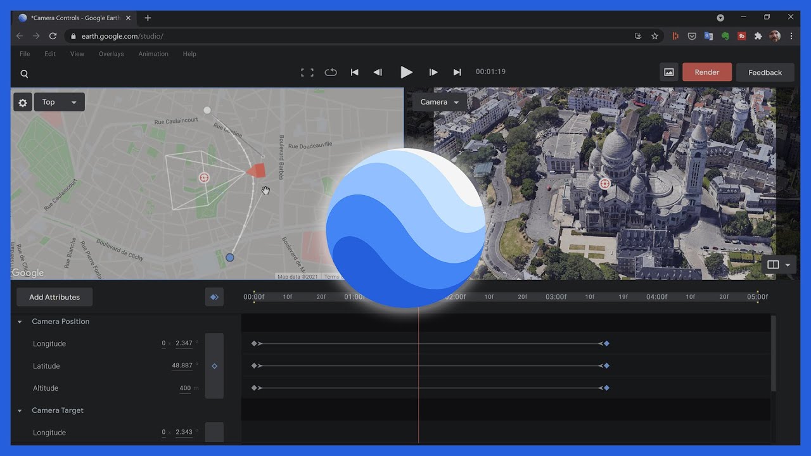Viewport: 811px width, 456px height.
Task: Open a new browser tab
Action: 148,18
